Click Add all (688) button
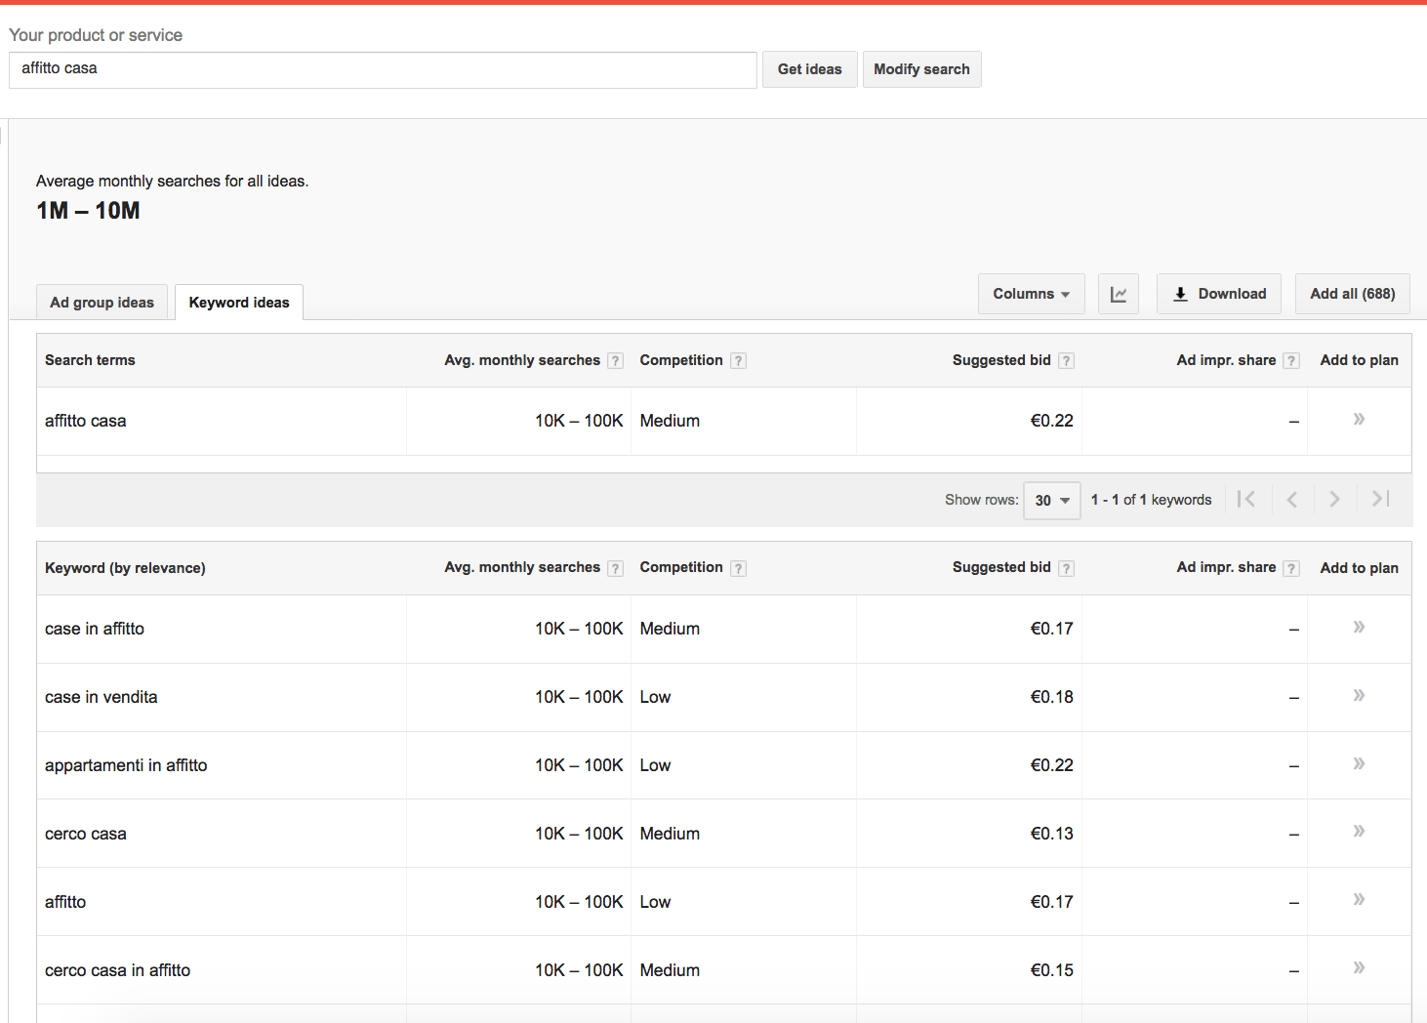1427x1023 pixels. coord(1353,294)
